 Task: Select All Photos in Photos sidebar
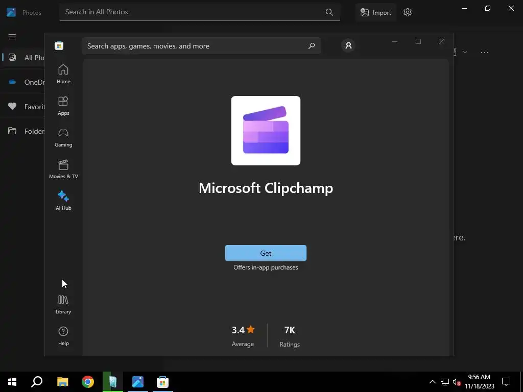(23, 57)
